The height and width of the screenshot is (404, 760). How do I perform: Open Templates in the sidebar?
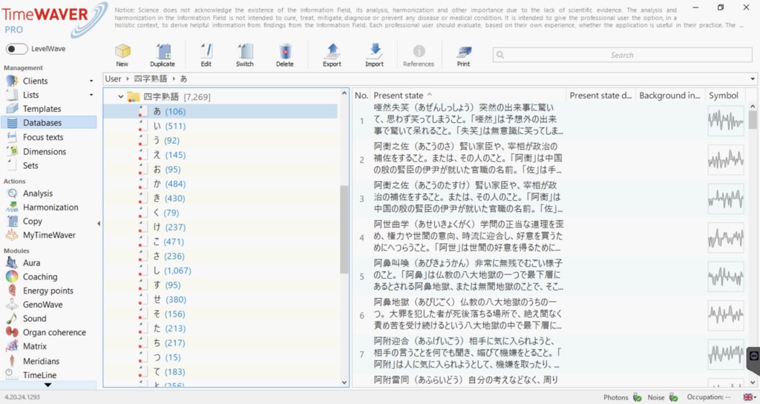tap(42, 109)
